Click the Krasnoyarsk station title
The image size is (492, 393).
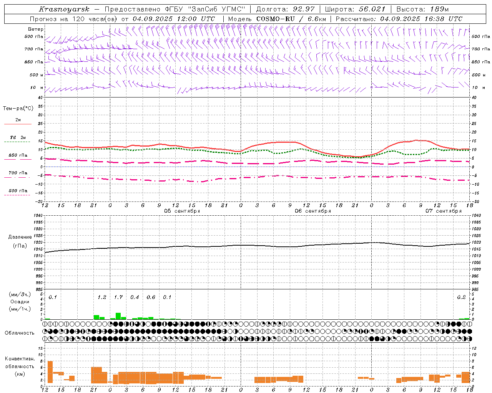[64, 9]
